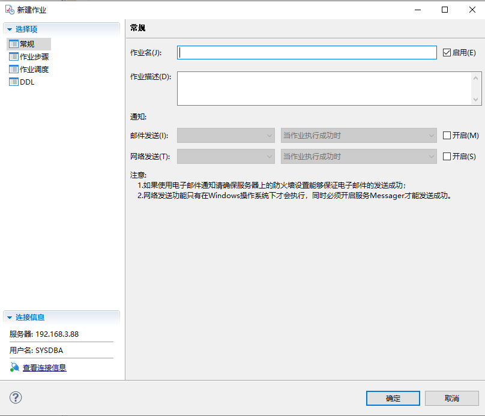485x416 pixels.
Task: Enable the 开启(M) mail checkbox
Action: (x=447, y=136)
